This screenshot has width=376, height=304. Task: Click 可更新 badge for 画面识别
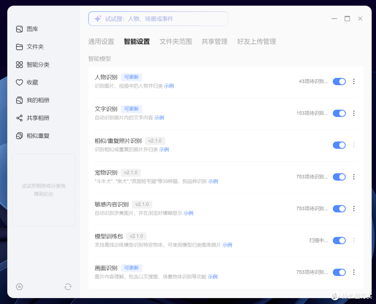pyautogui.click(x=131, y=268)
